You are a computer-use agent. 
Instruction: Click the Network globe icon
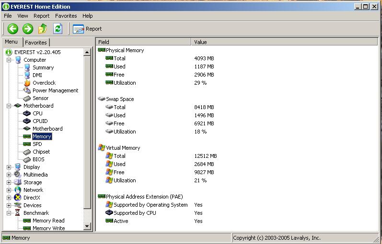pyautogui.click(x=18, y=190)
